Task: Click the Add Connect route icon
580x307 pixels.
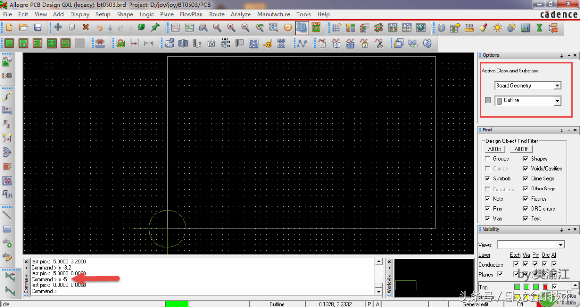Action: click(7, 96)
